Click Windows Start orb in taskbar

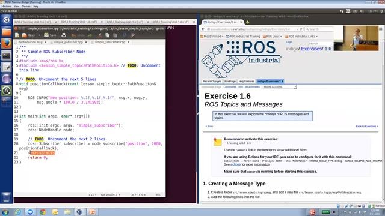click(x=5, y=212)
